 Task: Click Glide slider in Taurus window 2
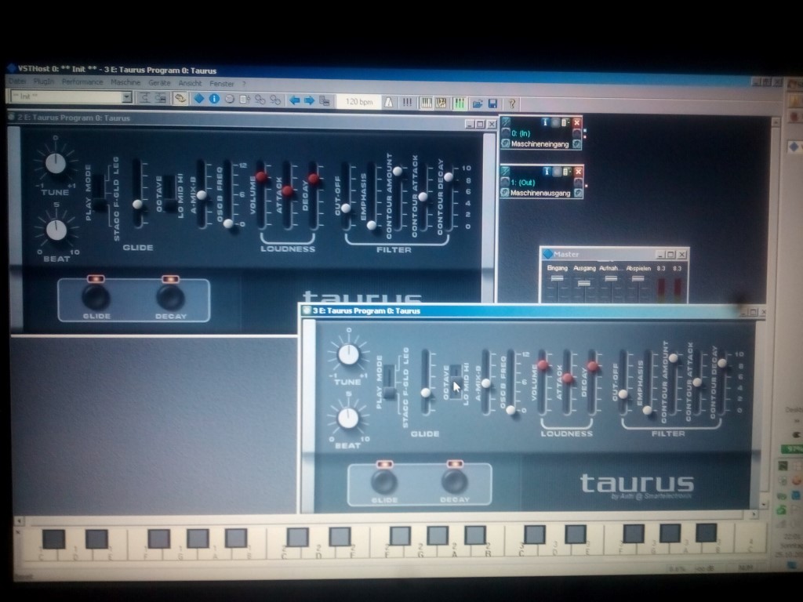137,205
